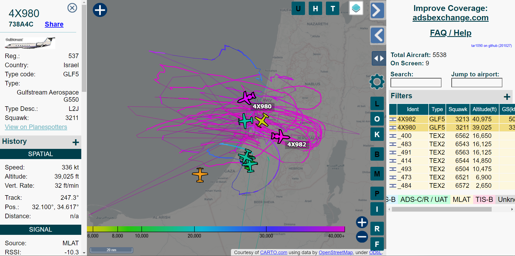Click the Gulfstream aircraft photo thumbnail
Screen dimensions: 515x256
[x=30, y=43]
